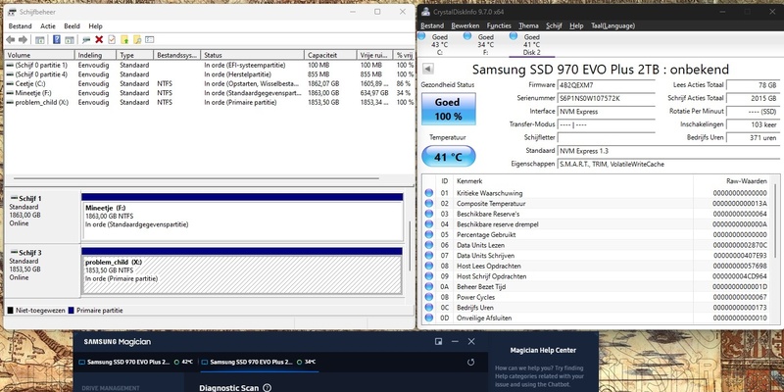
Task: Open the Actie menu in Schijfbeheer
Action: (x=48, y=26)
